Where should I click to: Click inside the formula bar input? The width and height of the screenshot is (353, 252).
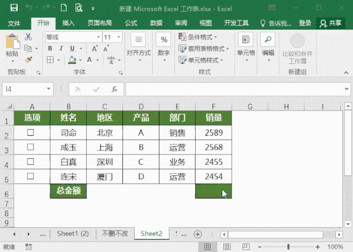click(234, 89)
